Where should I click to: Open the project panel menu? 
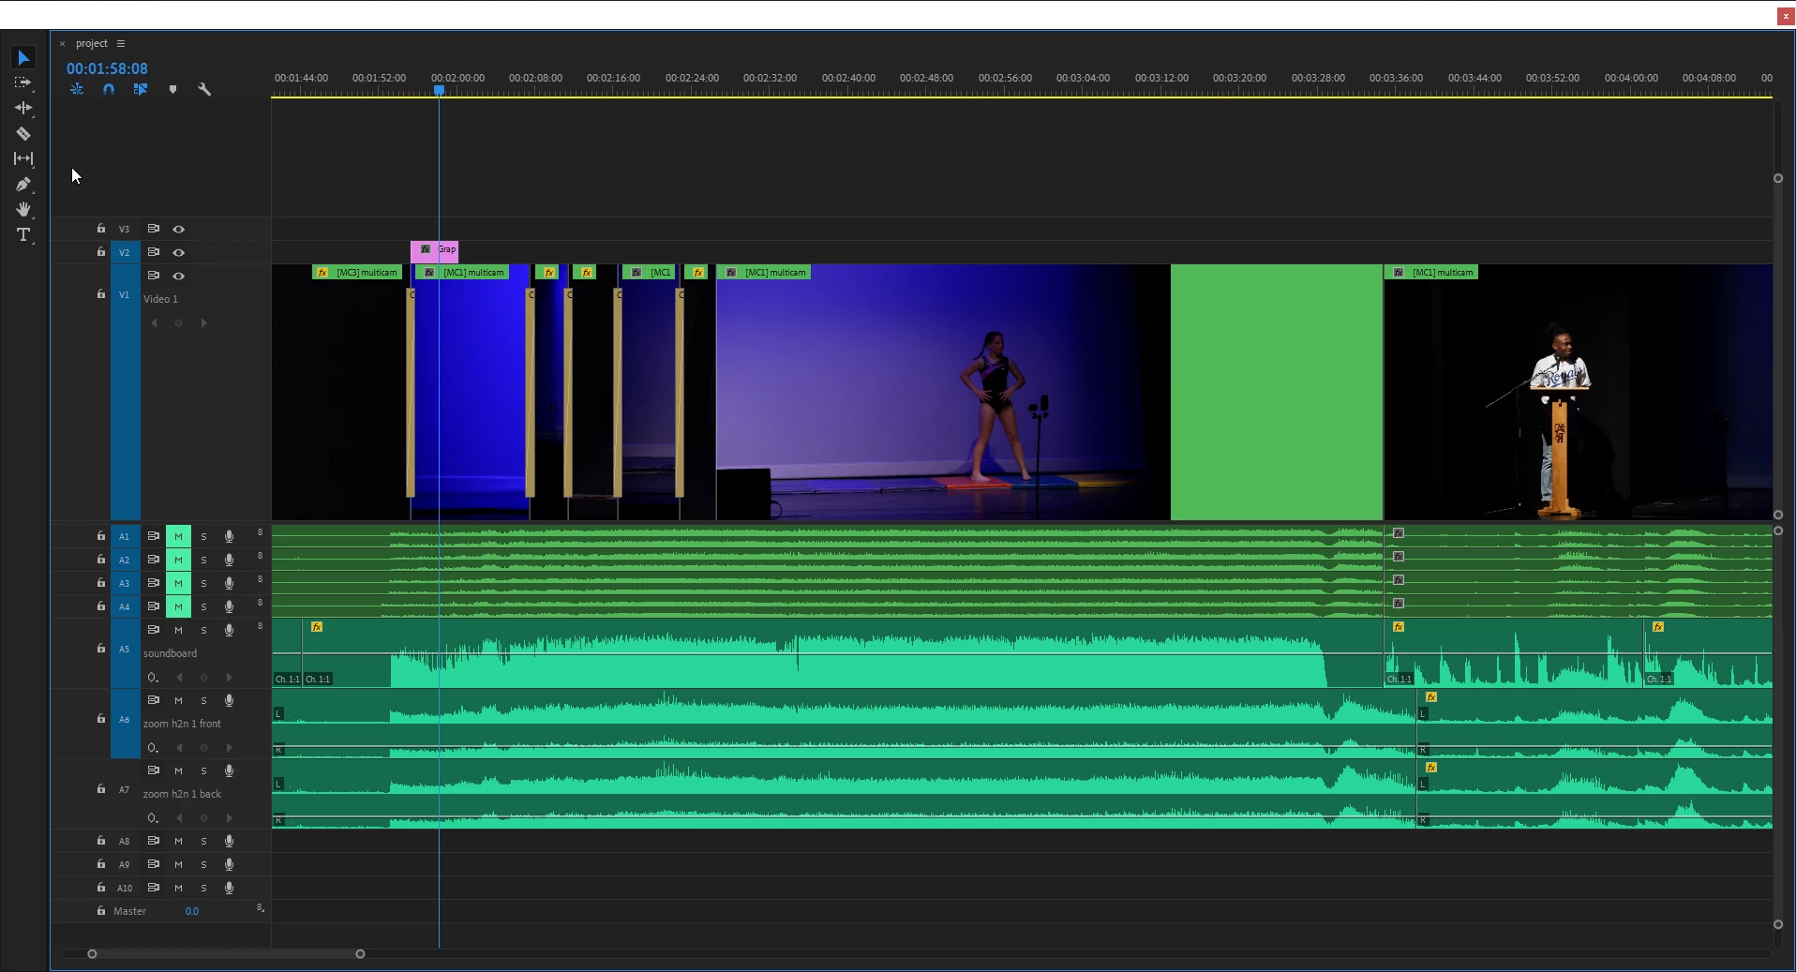point(121,43)
